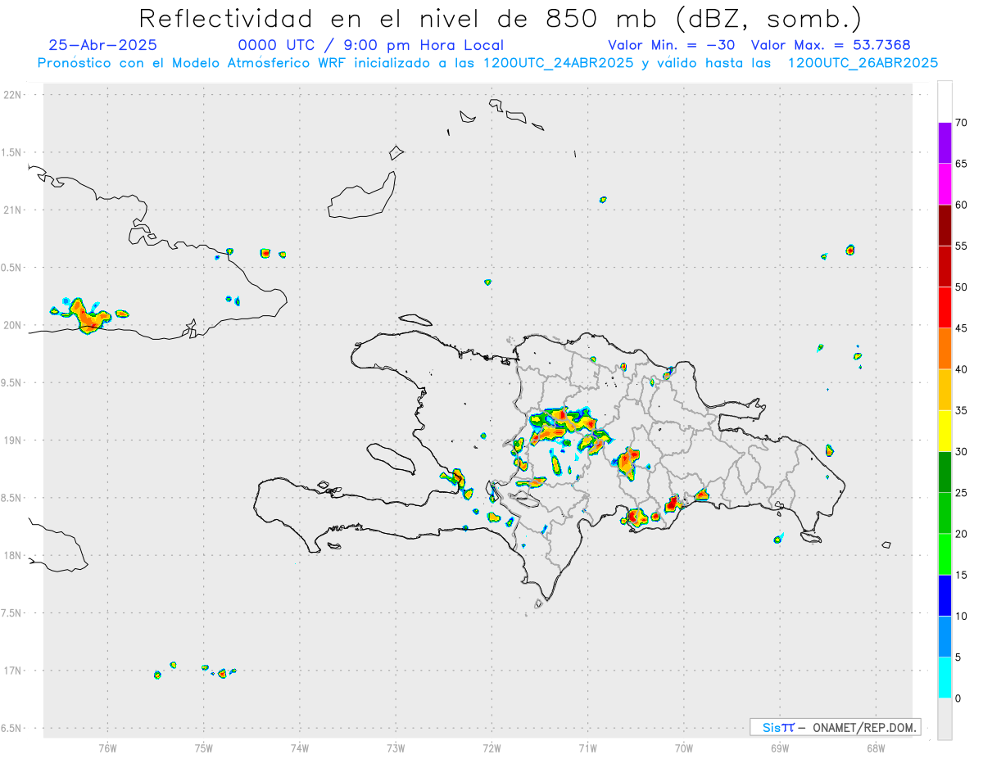Click the '22N' latitude axis label
Image resolution: width=983 pixels, height=759 pixels.
[14, 95]
